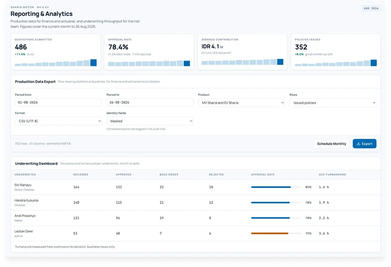The height and width of the screenshot is (267, 391).
Task: Click the 80% approval rate label
Action: [x=308, y=187]
